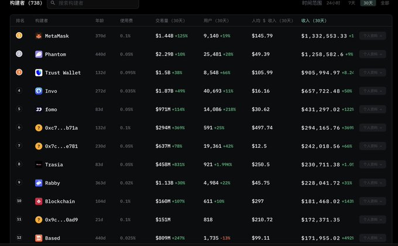Open the Blockchain builder name

[x=60, y=201]
